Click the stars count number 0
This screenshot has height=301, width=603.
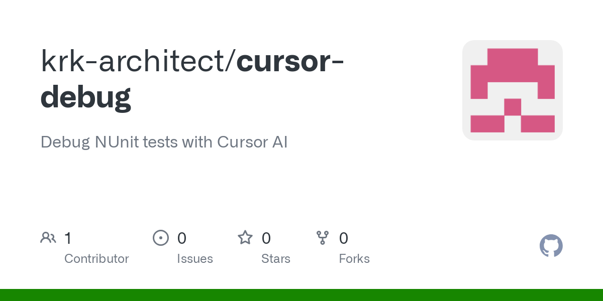[x=266, y=238]
